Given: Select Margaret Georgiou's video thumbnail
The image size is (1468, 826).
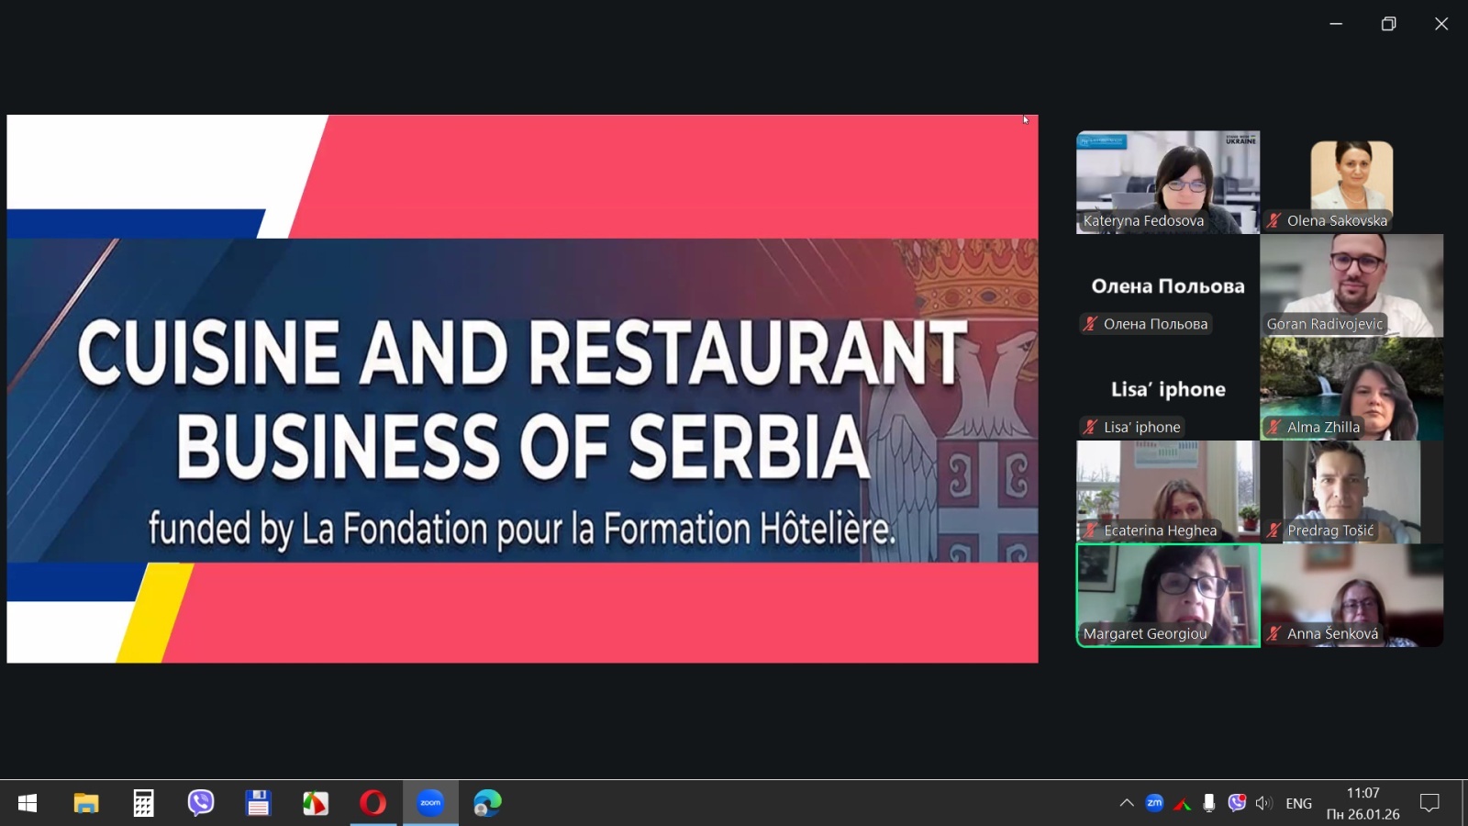Looking at the screenshot, I should (1168, 595).
